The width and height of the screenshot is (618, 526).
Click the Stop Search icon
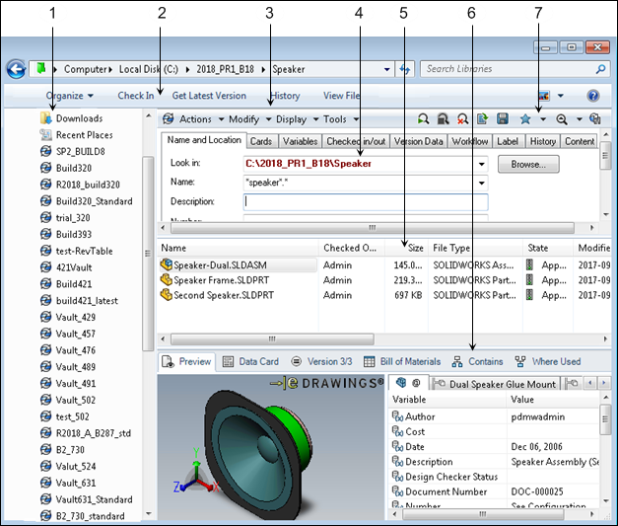(443, 119)
